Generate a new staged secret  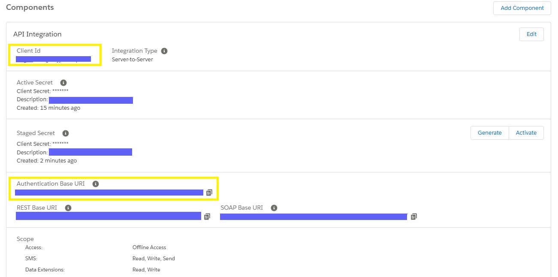click(489, 133)
